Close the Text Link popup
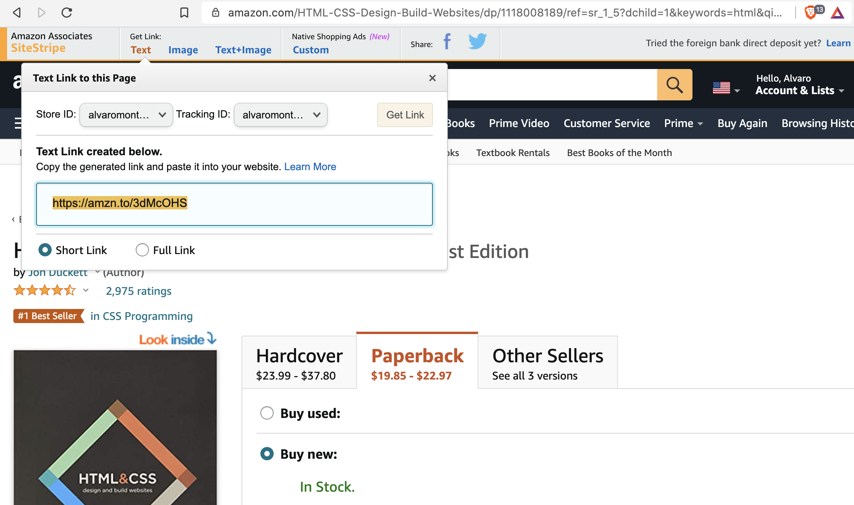The height and width of the screenshot is (505, 854). pyautogui.click(x=432, y=78)
